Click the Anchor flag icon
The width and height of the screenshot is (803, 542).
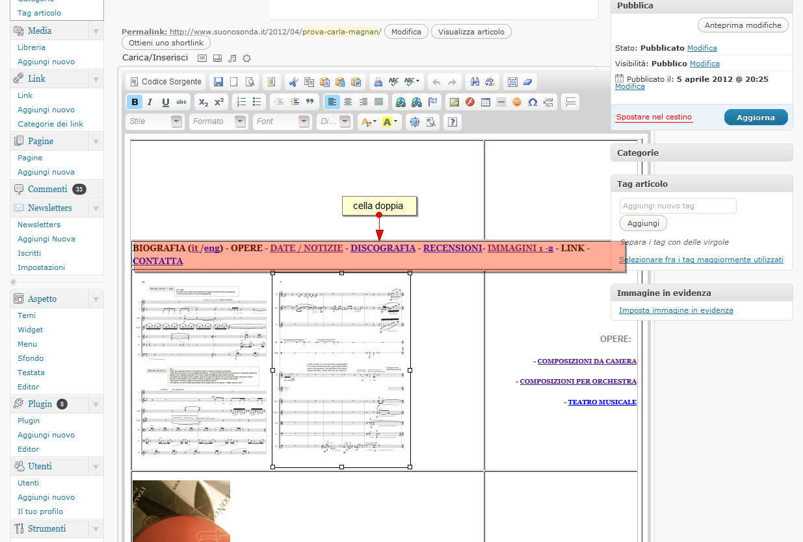[x=432, y=102]
